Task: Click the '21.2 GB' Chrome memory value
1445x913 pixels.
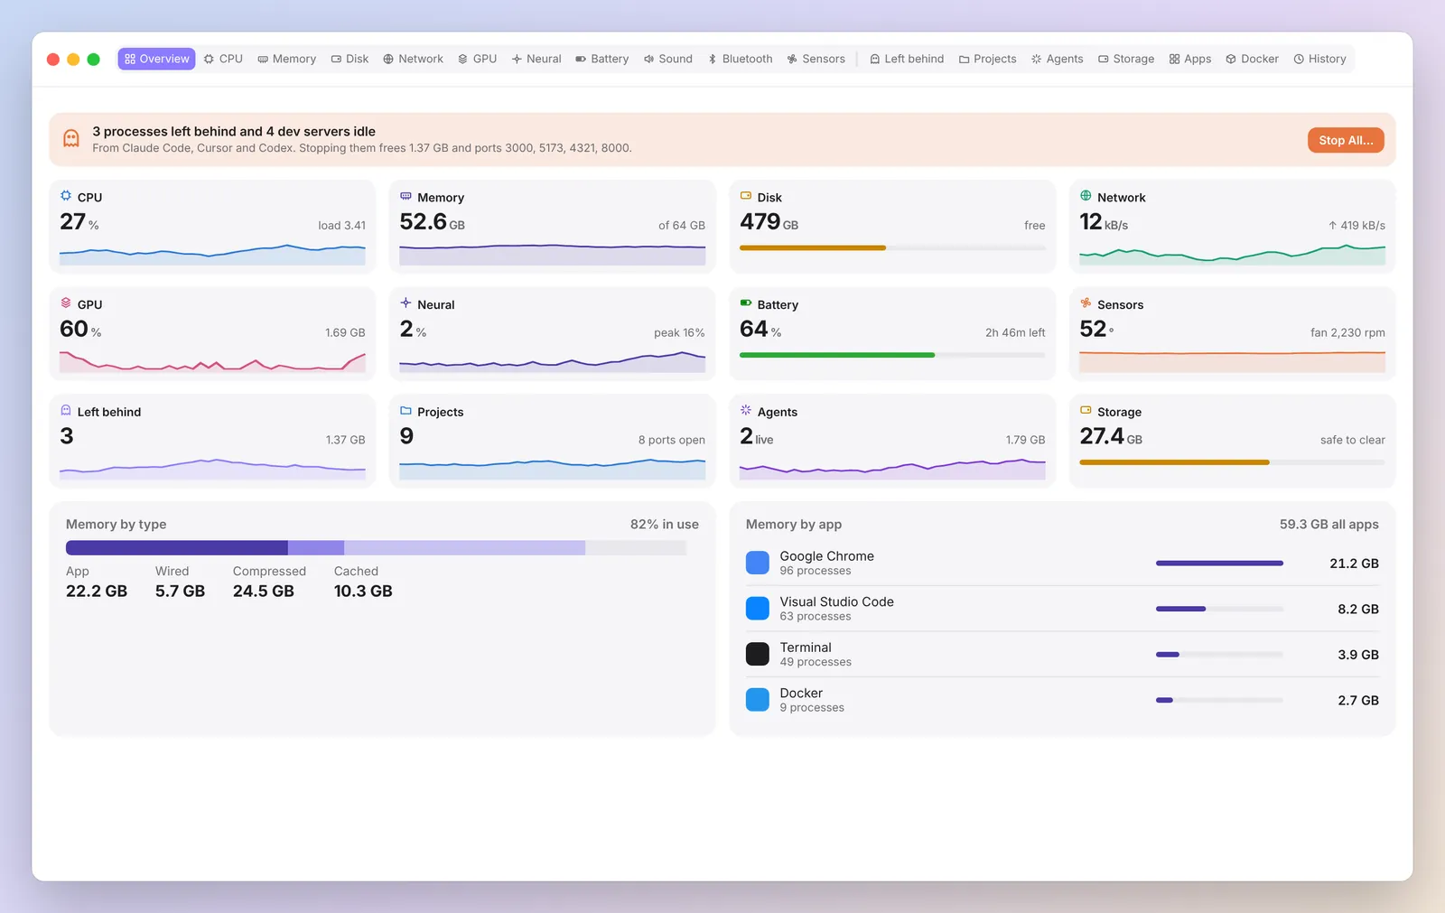Action: (1354, 564)
